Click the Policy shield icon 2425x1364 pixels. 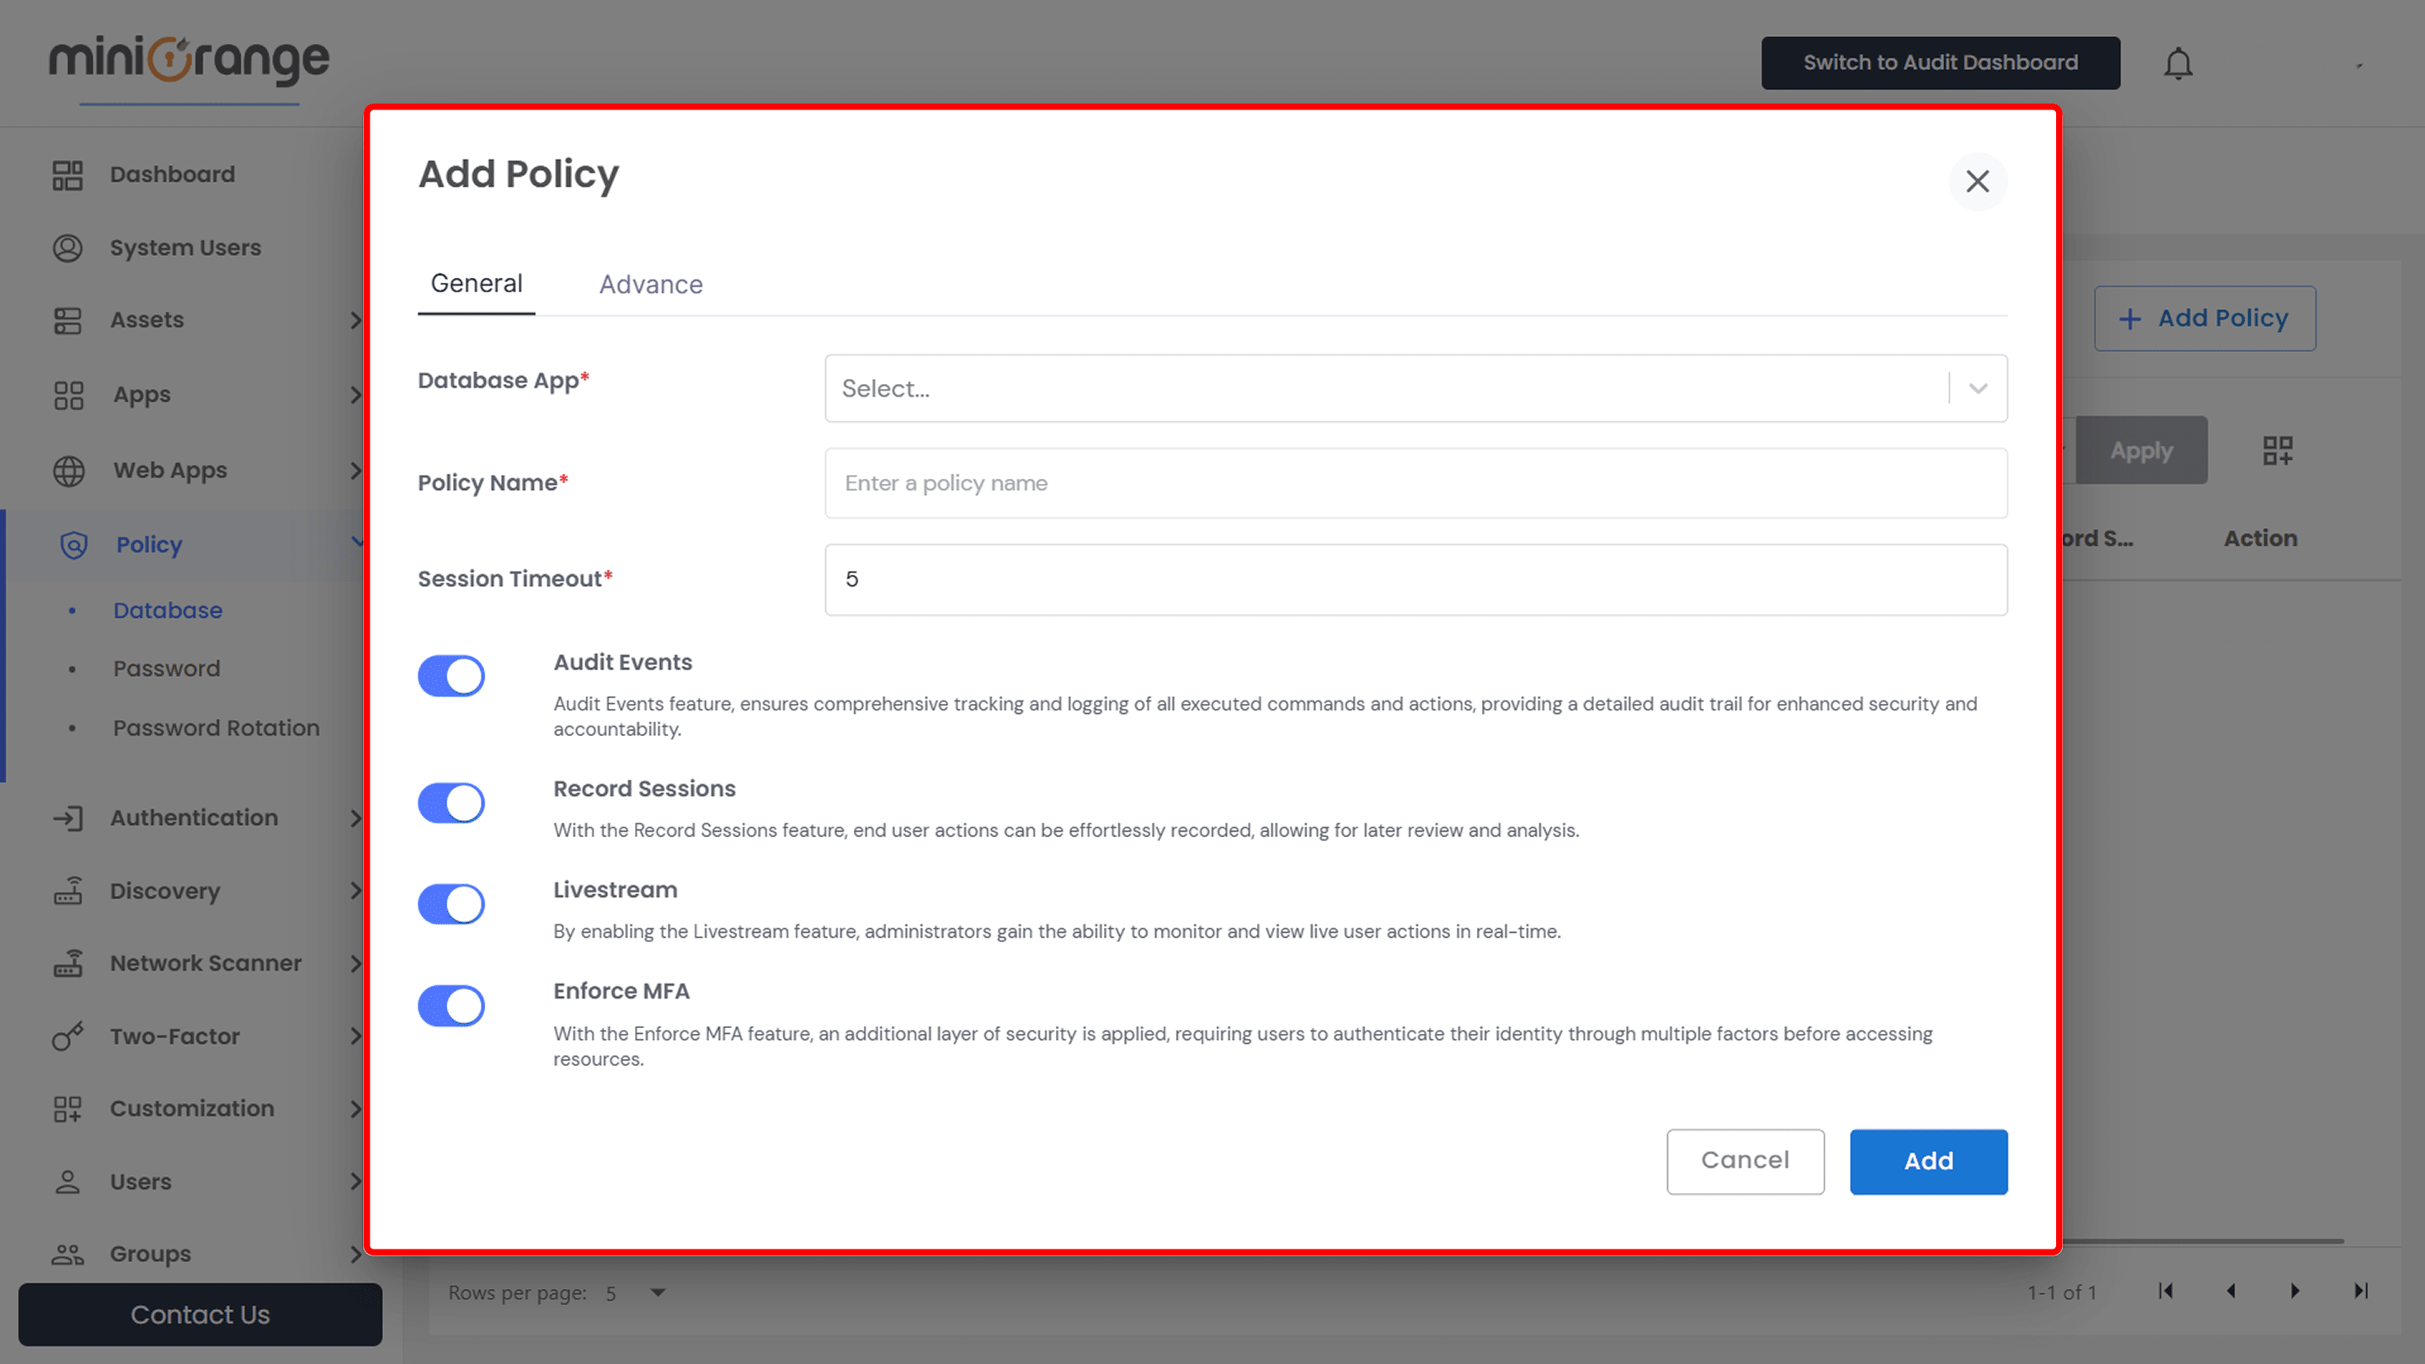(x=73, y=545)
